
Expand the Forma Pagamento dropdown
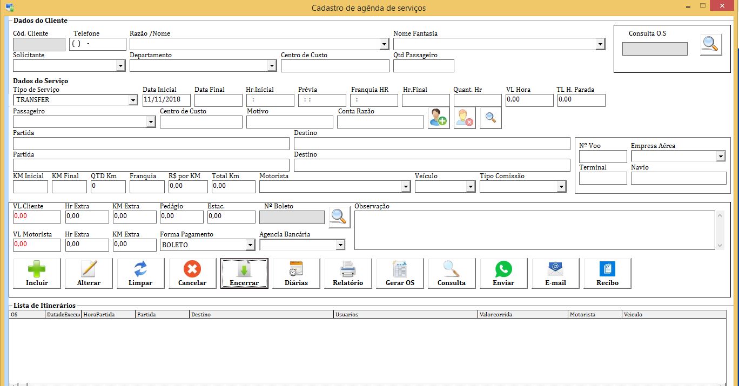[x=250, y=245]
